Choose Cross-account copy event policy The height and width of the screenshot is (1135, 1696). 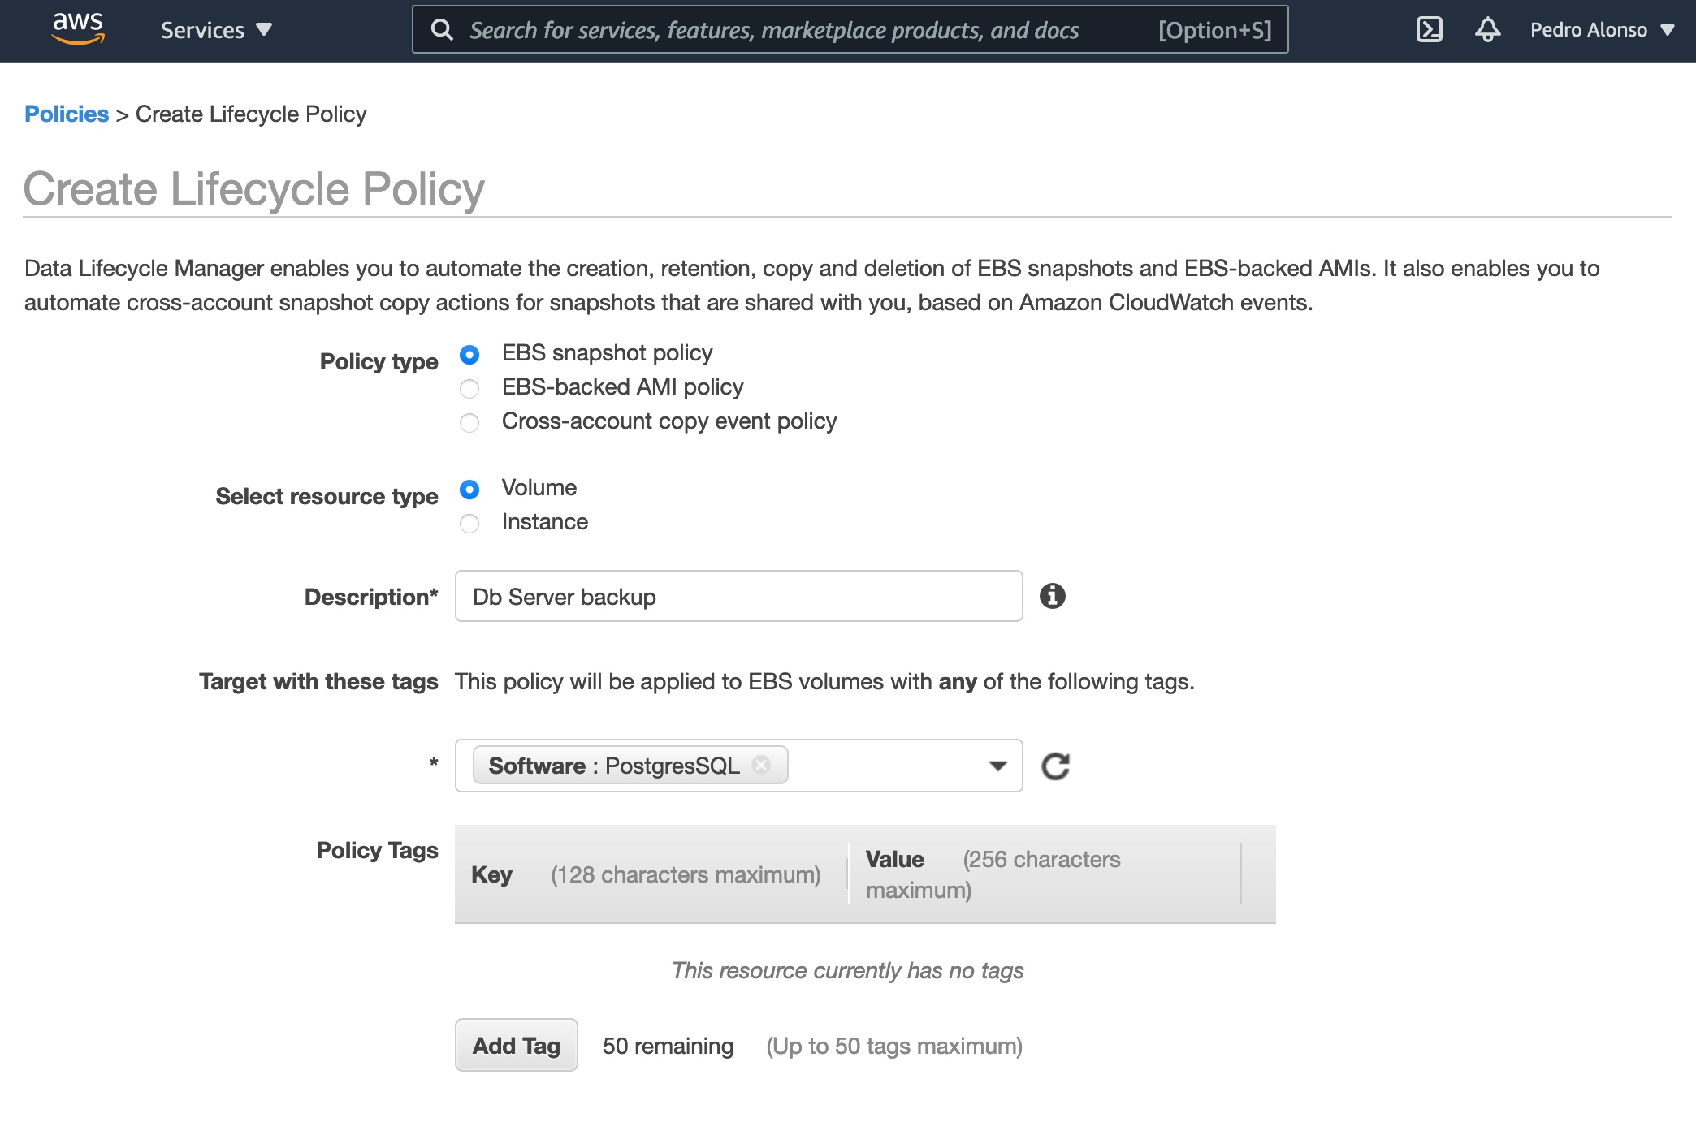[469, 423]
